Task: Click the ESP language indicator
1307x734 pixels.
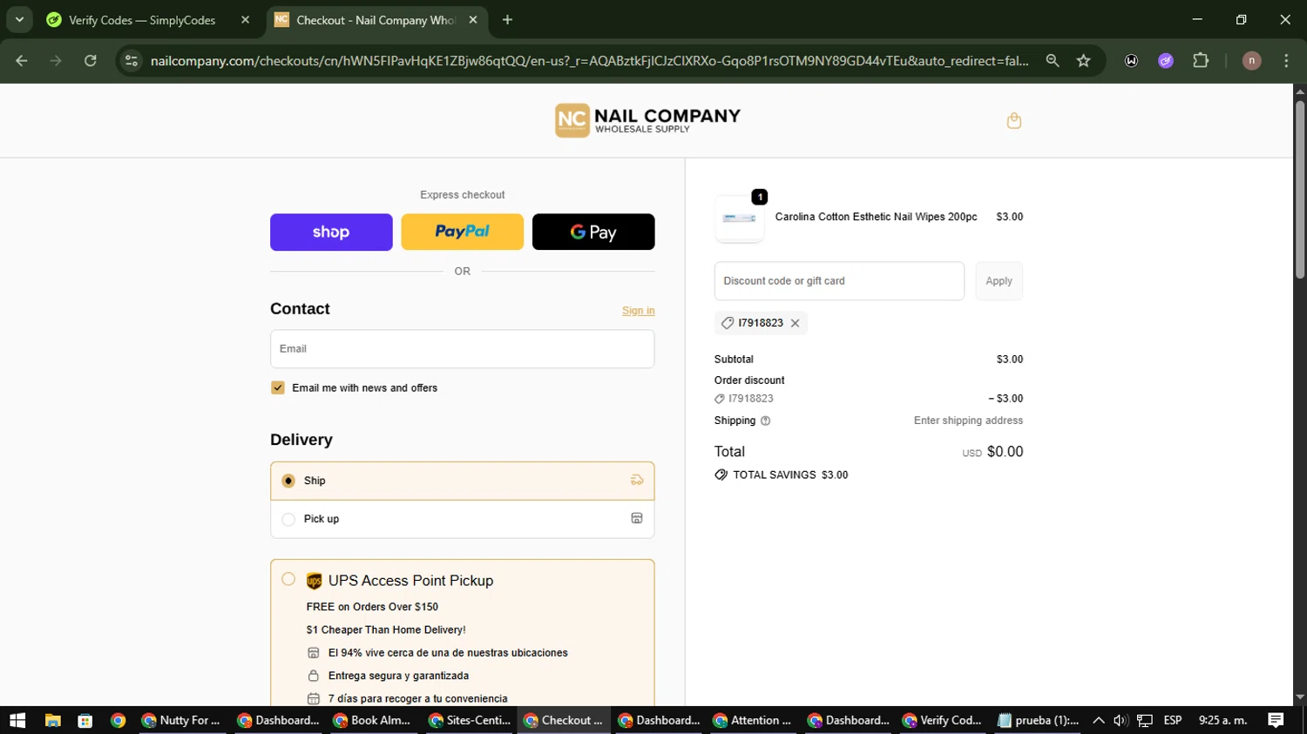Action: (x=1173, y=720)
